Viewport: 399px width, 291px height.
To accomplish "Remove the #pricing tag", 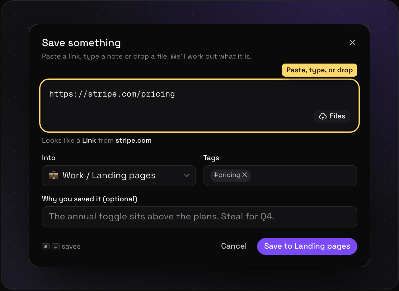I will (x=245, y=175).
